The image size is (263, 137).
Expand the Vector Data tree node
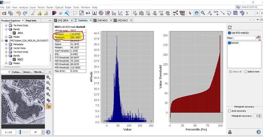point(6,48)
